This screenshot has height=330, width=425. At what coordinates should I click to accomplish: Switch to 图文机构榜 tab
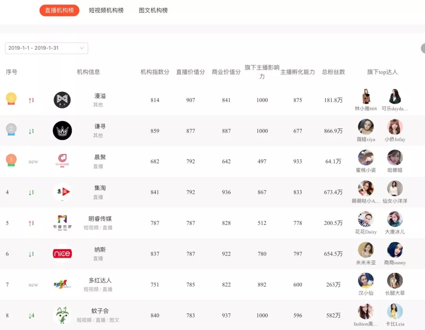(153, 11)
